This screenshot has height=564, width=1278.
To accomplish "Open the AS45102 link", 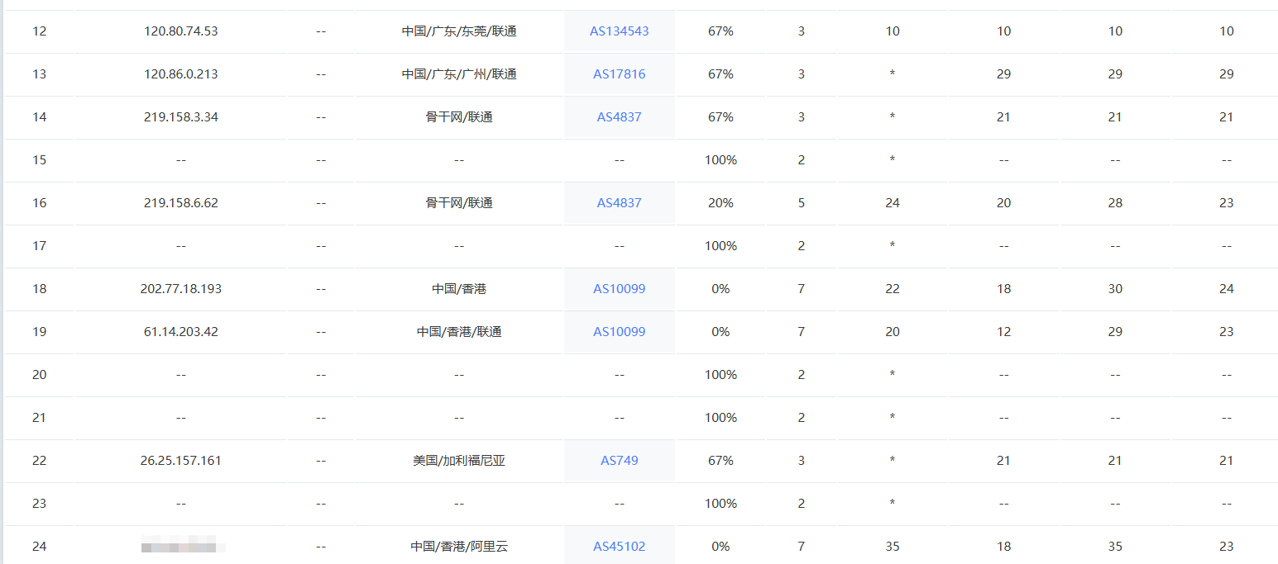I will tap(619, 547).
